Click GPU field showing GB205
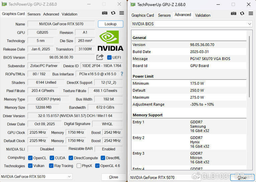Viewport: 256px width, 182px height. (x=42, y=32)
